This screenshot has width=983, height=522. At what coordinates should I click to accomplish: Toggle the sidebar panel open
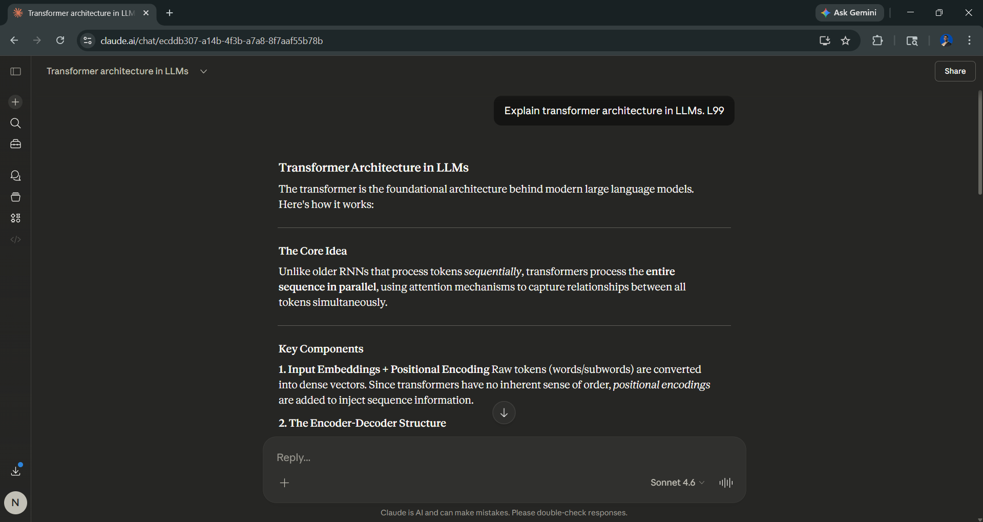(15, 71)
